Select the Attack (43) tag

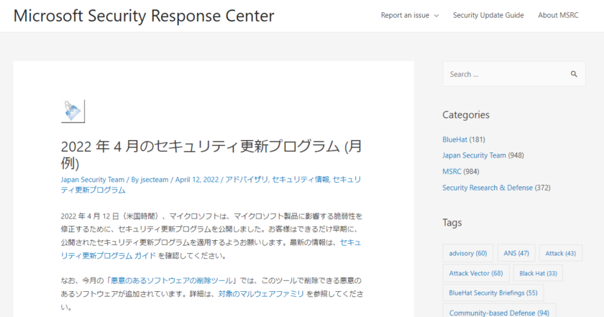[560, 253]
